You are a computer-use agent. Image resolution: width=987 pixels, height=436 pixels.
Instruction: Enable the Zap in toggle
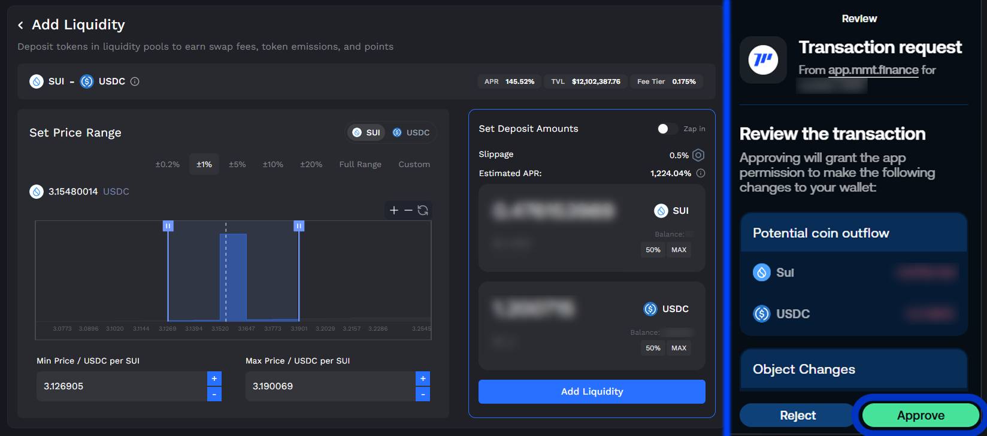(667, 129)
